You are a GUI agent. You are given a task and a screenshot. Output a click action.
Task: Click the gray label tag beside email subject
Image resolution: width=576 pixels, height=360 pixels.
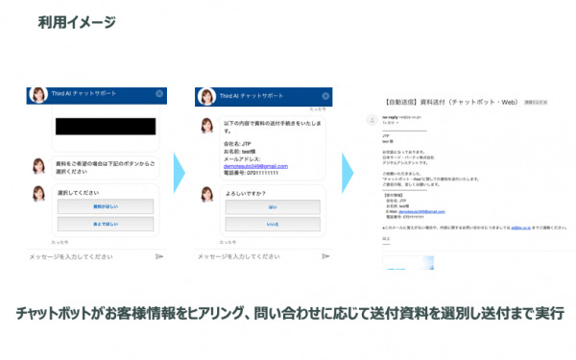coord(536,103)
